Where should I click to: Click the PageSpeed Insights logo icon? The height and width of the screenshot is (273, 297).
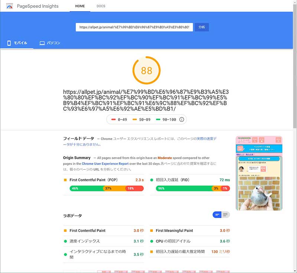(10, 6)
